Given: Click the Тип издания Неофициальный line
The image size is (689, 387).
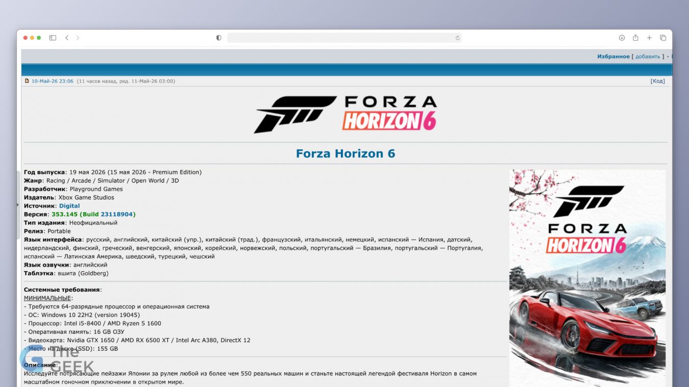Looking at the screenshot, I should [x=70, y=223].
